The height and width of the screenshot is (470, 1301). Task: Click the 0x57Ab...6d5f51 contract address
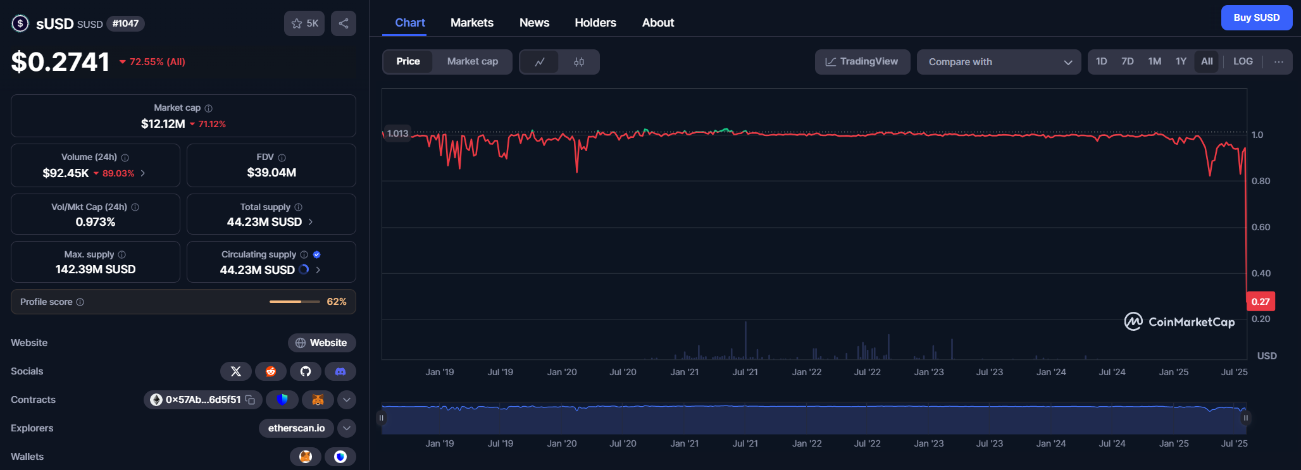203,400
